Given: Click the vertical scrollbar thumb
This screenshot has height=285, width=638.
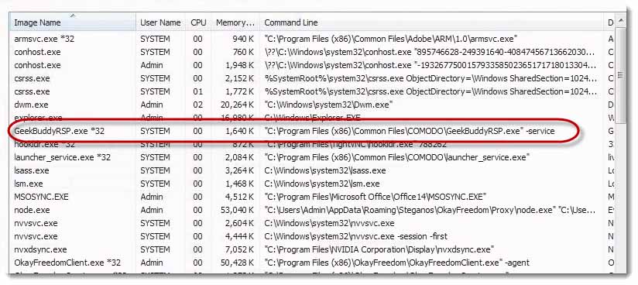Looking at the screenshot, I should [x=620, y=75].
